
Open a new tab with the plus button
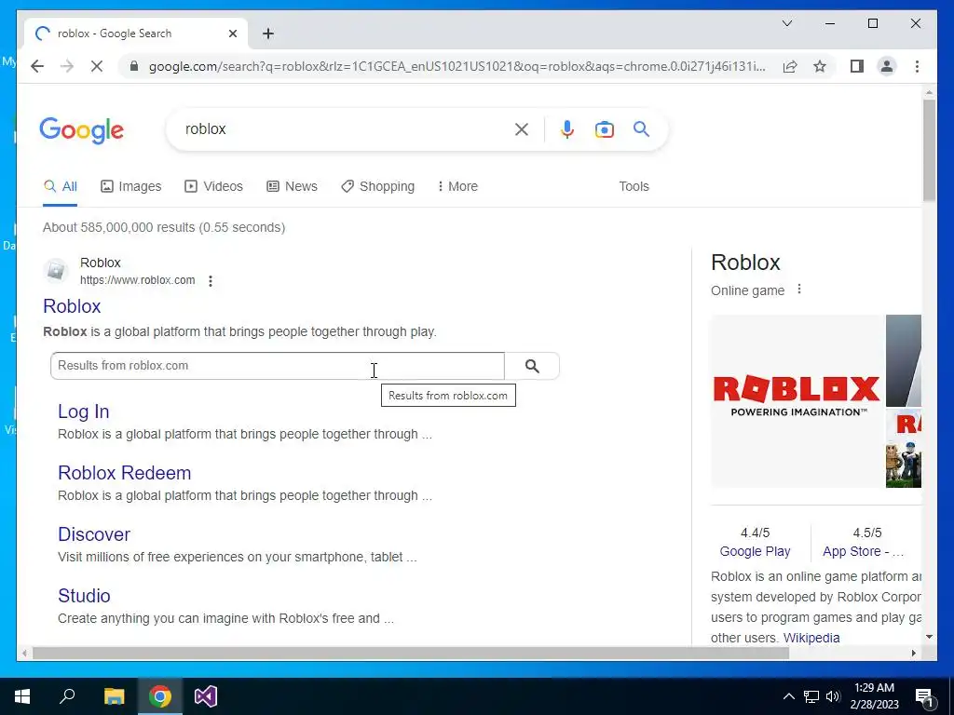pyautogui.click(x=268, y=34)
